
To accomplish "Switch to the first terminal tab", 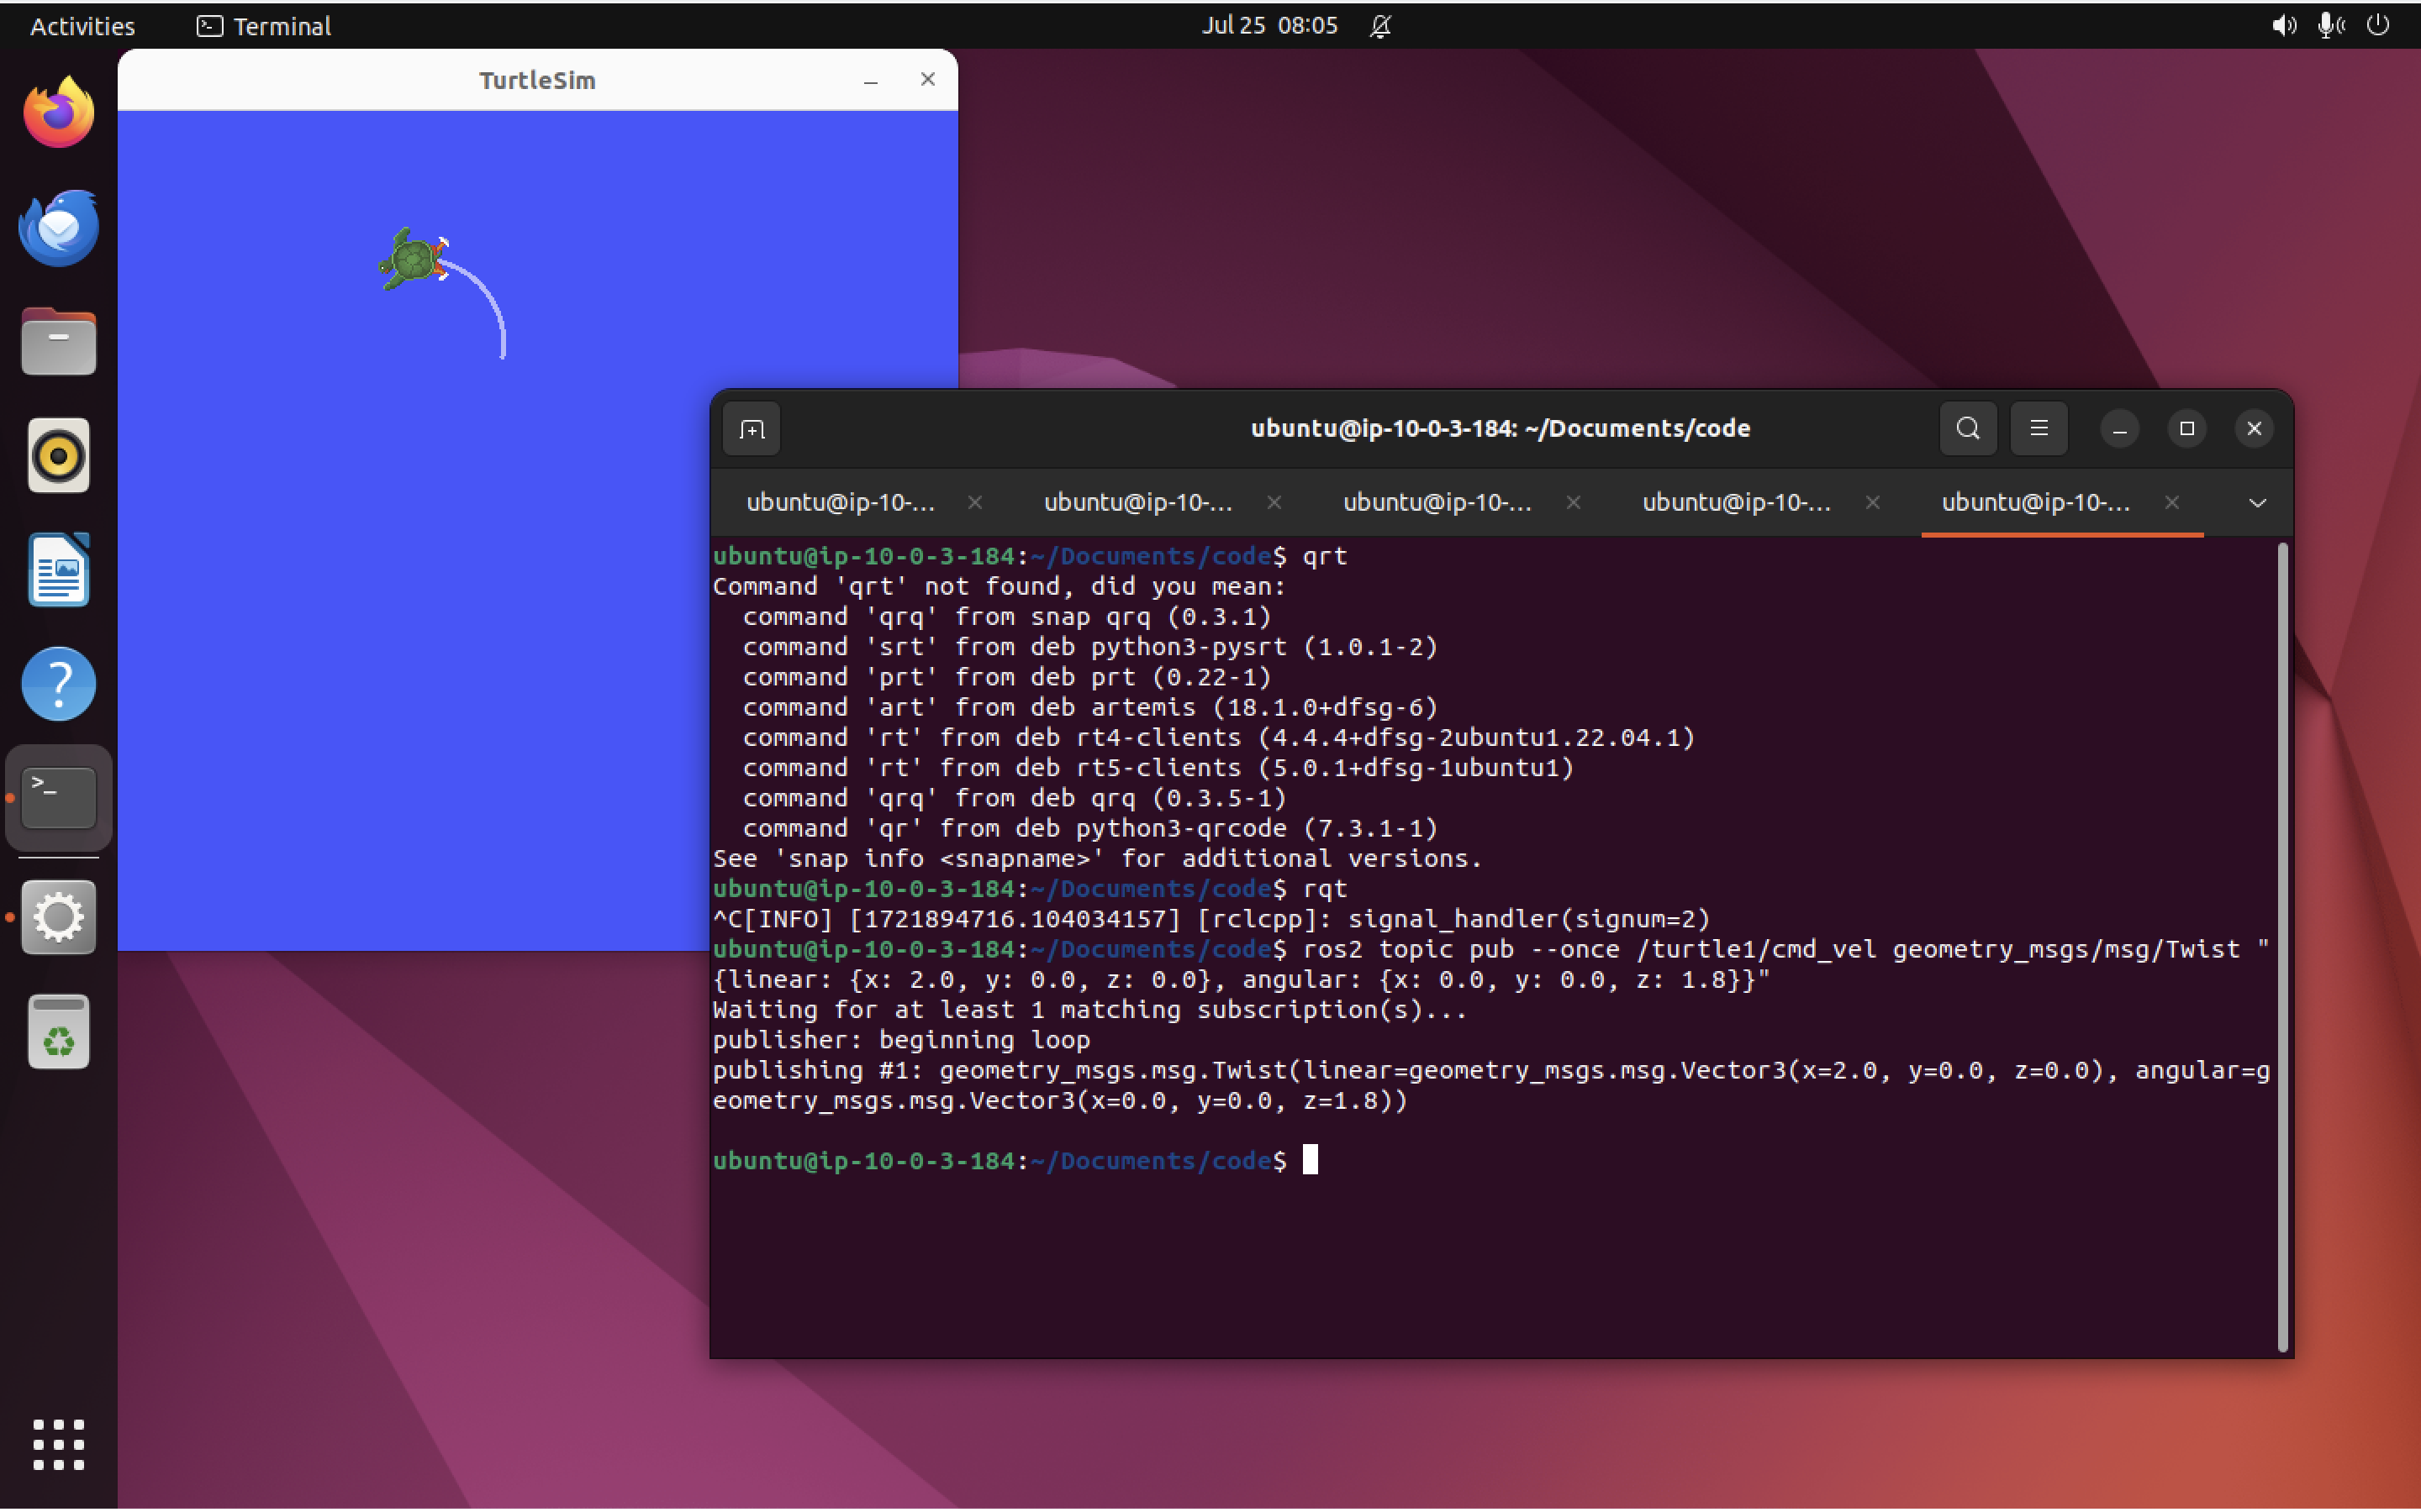I will point(841,503).
